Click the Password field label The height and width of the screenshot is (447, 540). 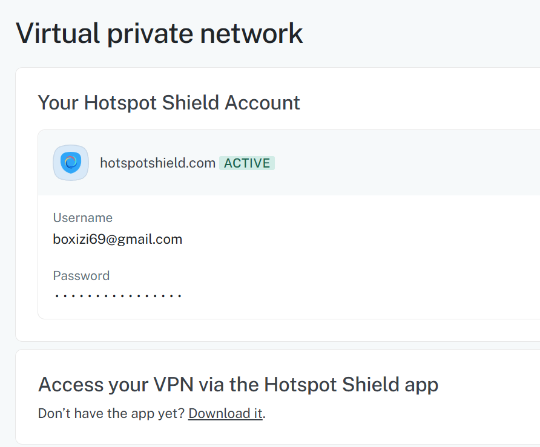(x=81, y=276)
